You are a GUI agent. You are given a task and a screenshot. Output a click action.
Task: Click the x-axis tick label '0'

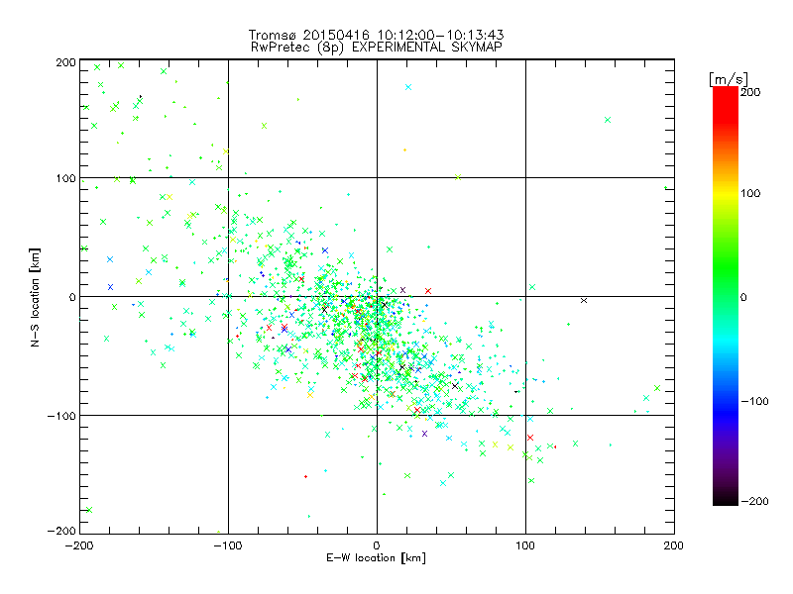(377, 545)
